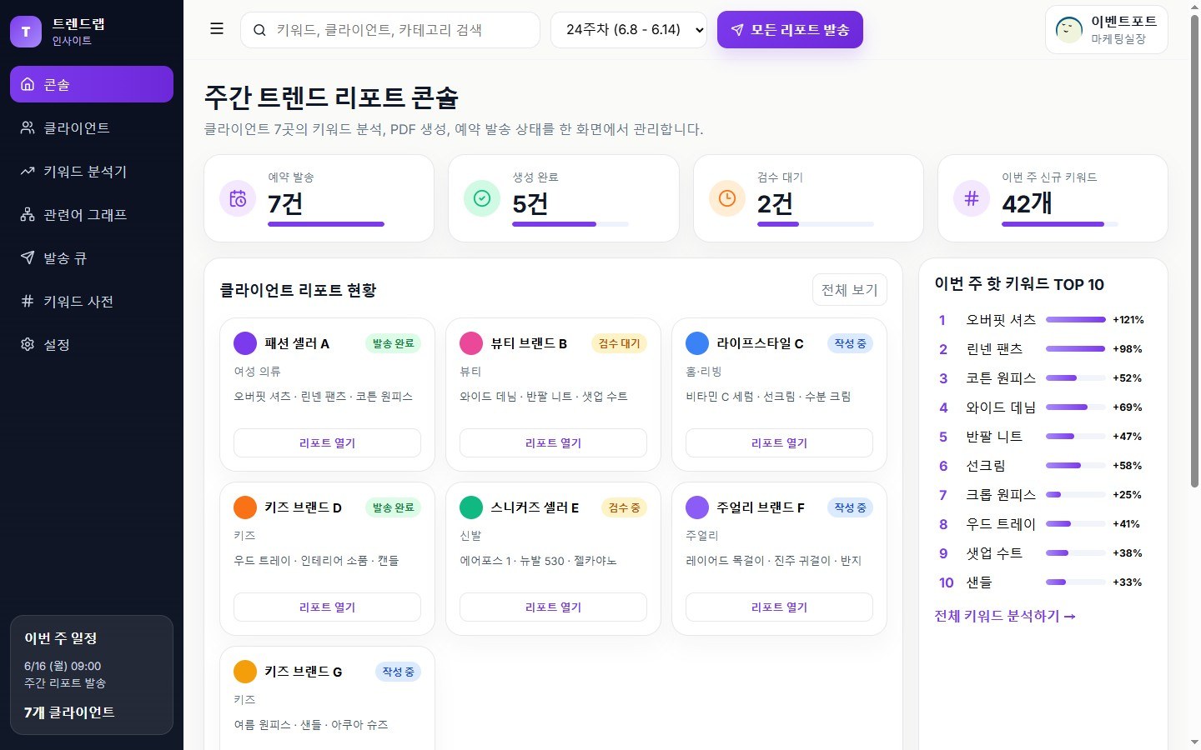Click the green avatar of 스니커즈 셀러 E
This screenshot has height=750, width=1201.
point(471,507)
